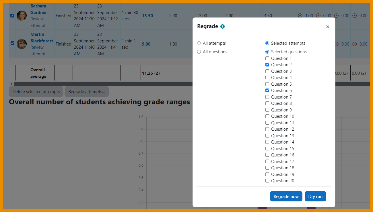The image size is (373, 212).
Task: Click Martin Blackforest's profile picture
Action: (22, 44)
